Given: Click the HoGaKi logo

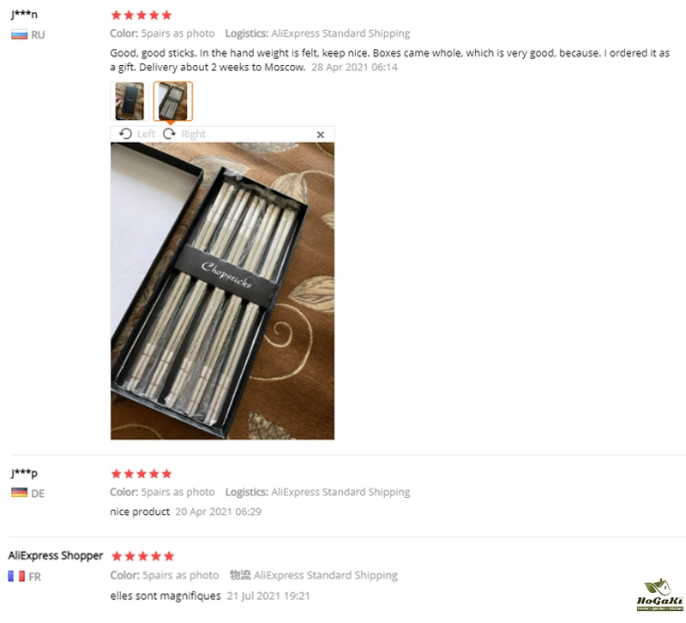Looking at the screenshot, I should 659,595.
